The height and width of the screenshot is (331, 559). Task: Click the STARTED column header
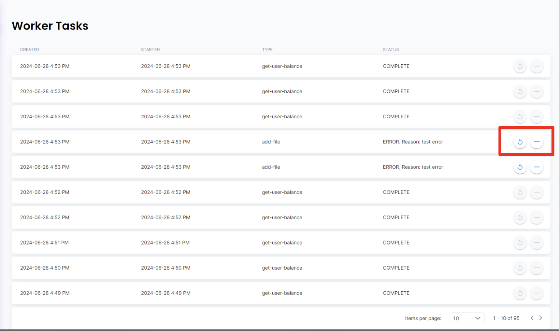150,49
